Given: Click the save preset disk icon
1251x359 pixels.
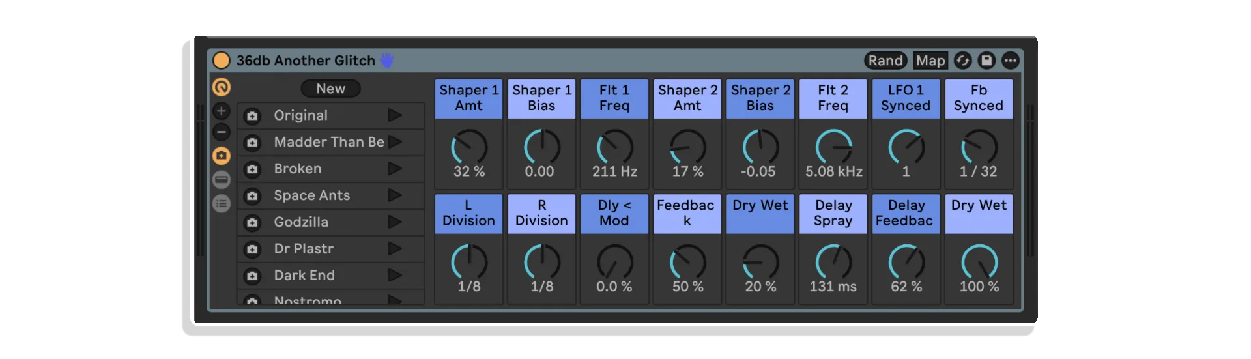Looking at the screenshot, I should click(986, 61).
